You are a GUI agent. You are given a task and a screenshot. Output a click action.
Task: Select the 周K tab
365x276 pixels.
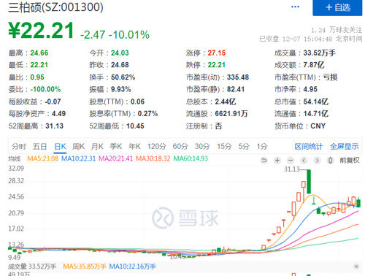tap(78, 147)
